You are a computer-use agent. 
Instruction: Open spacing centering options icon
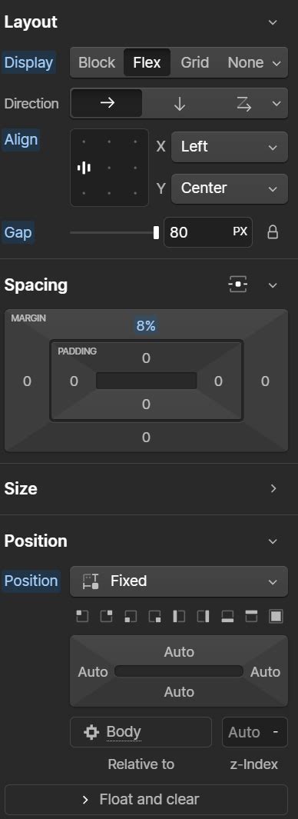(x=238, y=285)
